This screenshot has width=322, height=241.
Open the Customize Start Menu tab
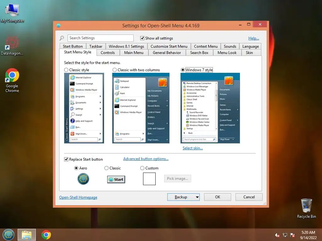(x=169, y=46)
